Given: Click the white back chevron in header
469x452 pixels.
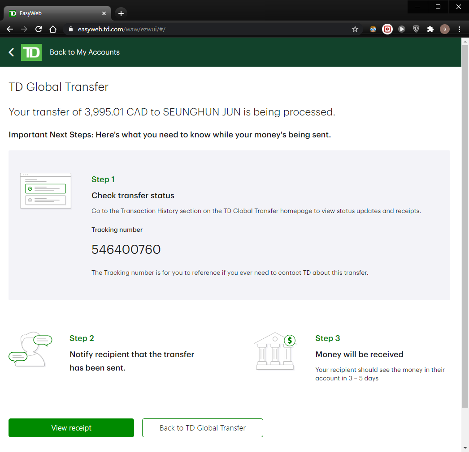Looking at the screenshot, I should pyautogui.click(x=11, y=52).
